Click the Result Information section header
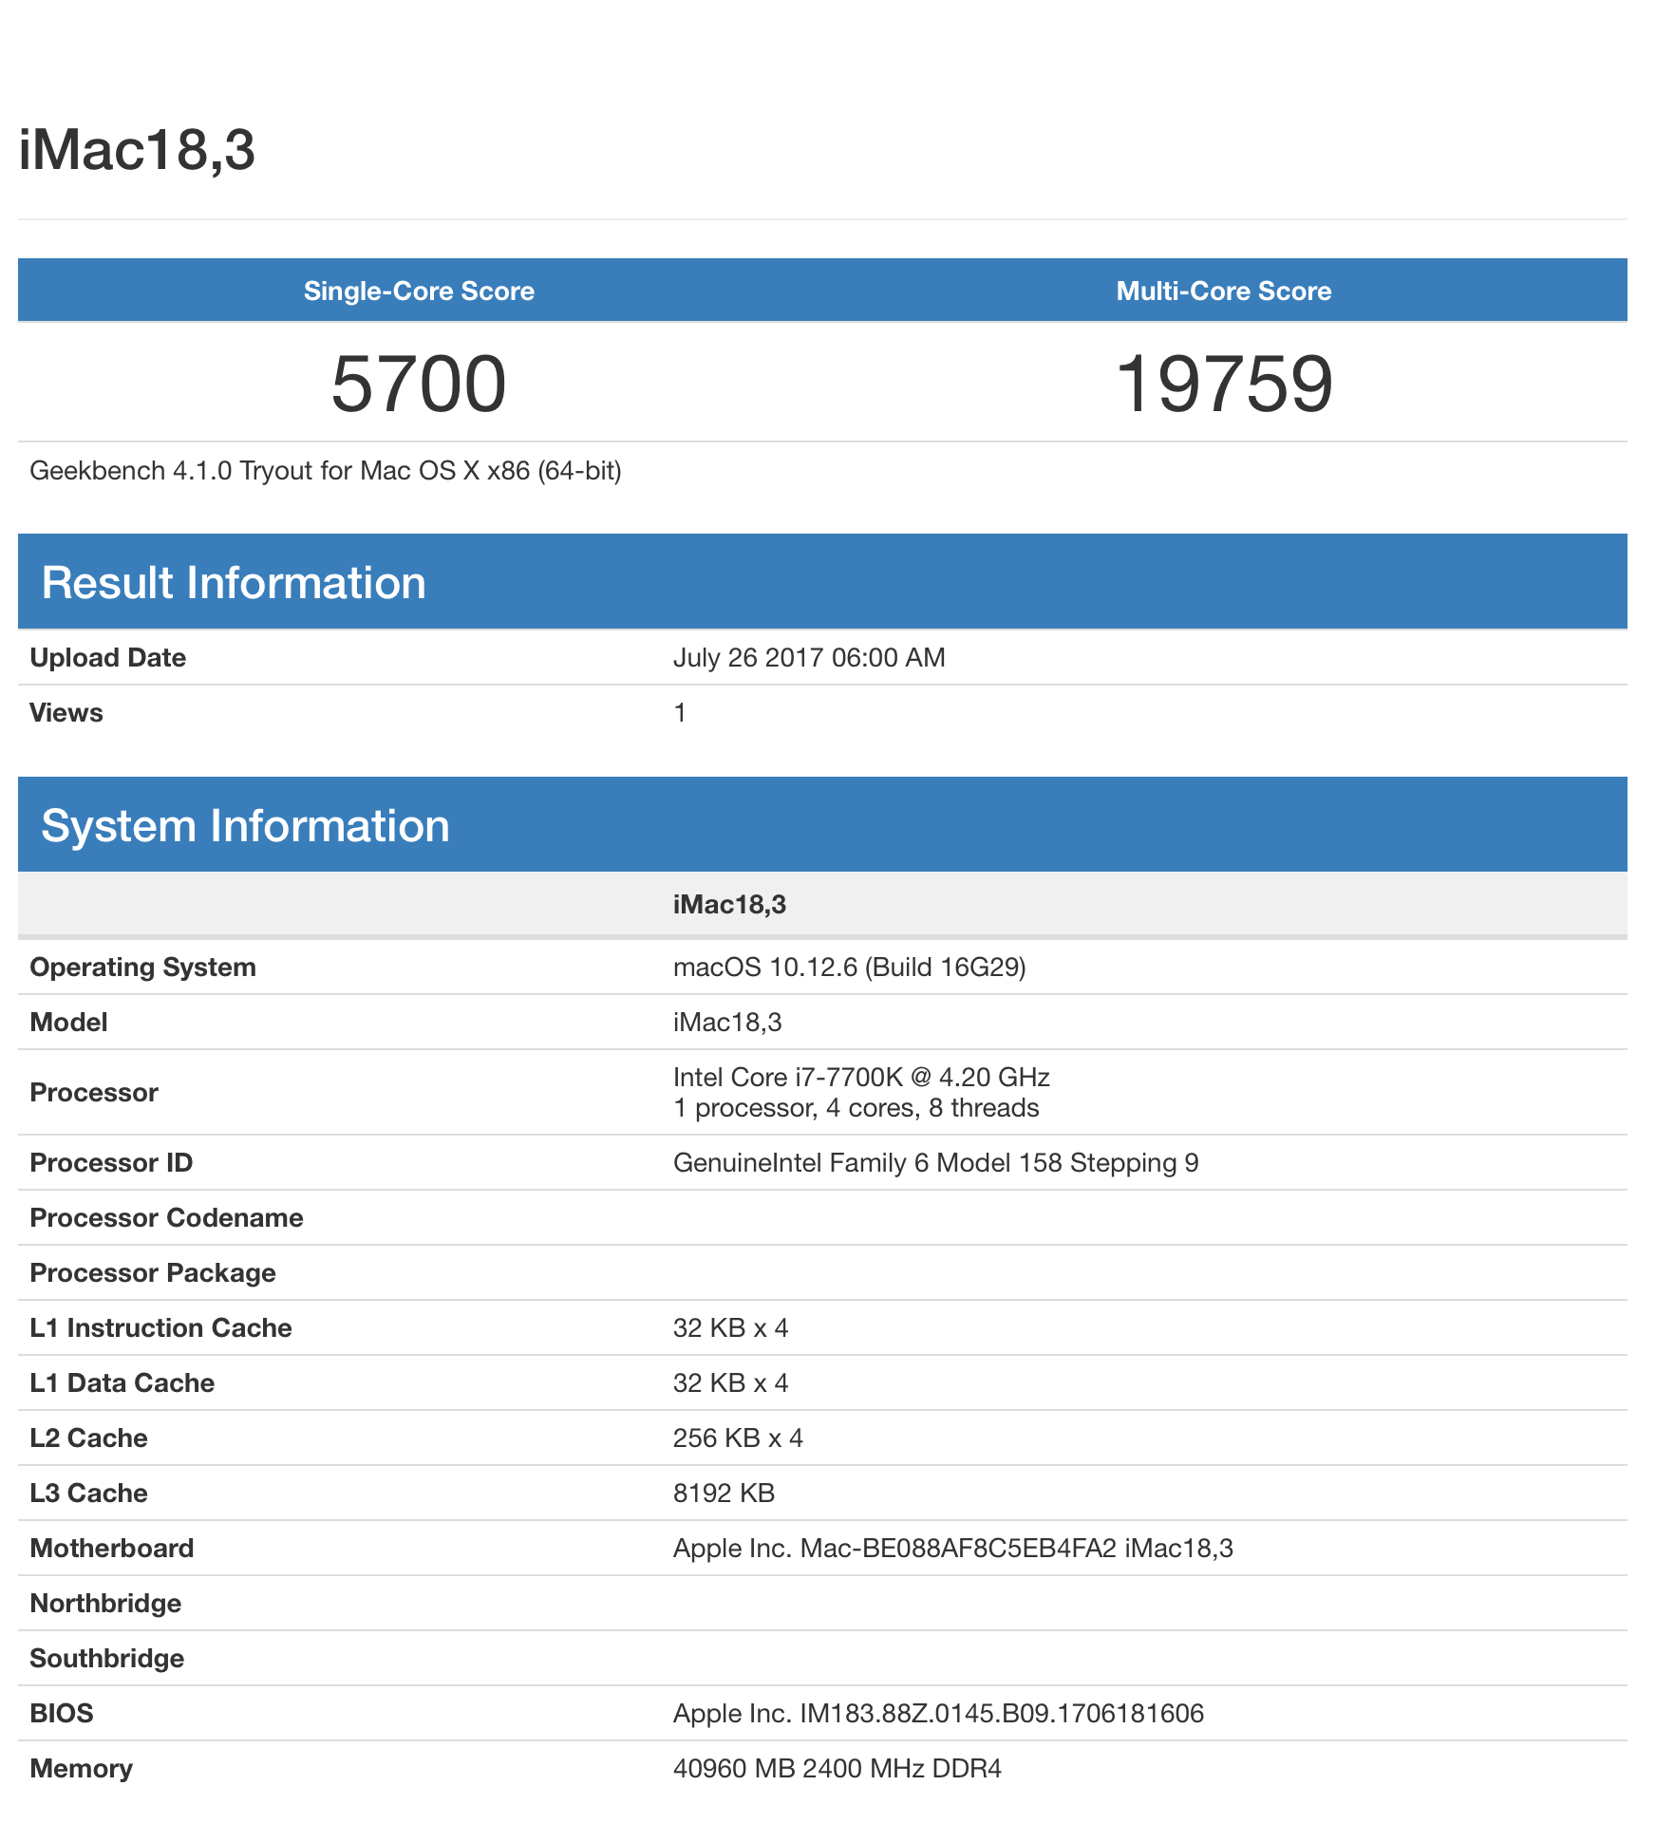 tap(822, 582)
